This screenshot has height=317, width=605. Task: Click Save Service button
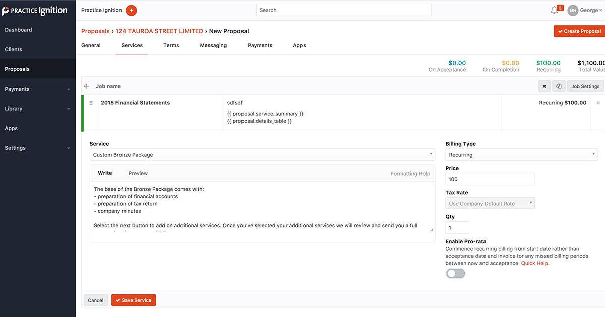click(x=134, y=300)
